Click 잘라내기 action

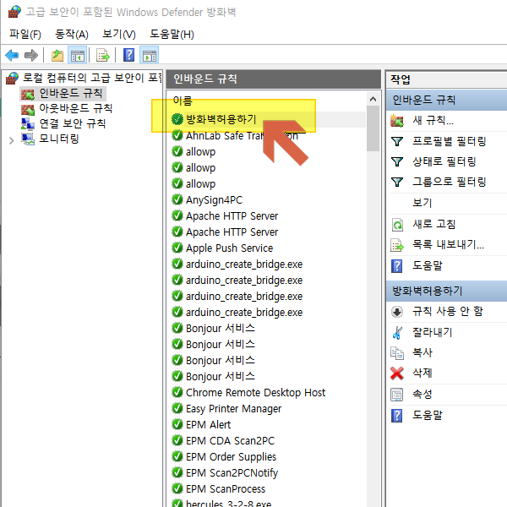(x=433, y=332)
